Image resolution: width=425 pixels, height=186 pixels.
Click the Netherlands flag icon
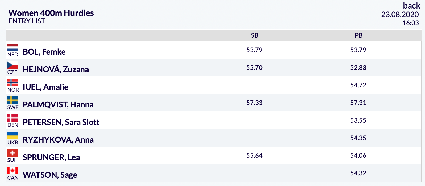[12, 47]
